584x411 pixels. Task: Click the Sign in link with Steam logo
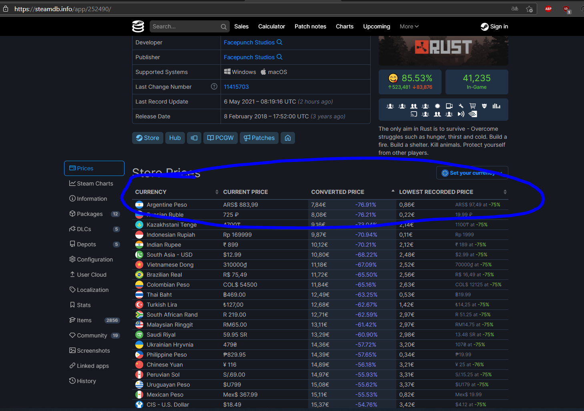(x=494, y=26)
